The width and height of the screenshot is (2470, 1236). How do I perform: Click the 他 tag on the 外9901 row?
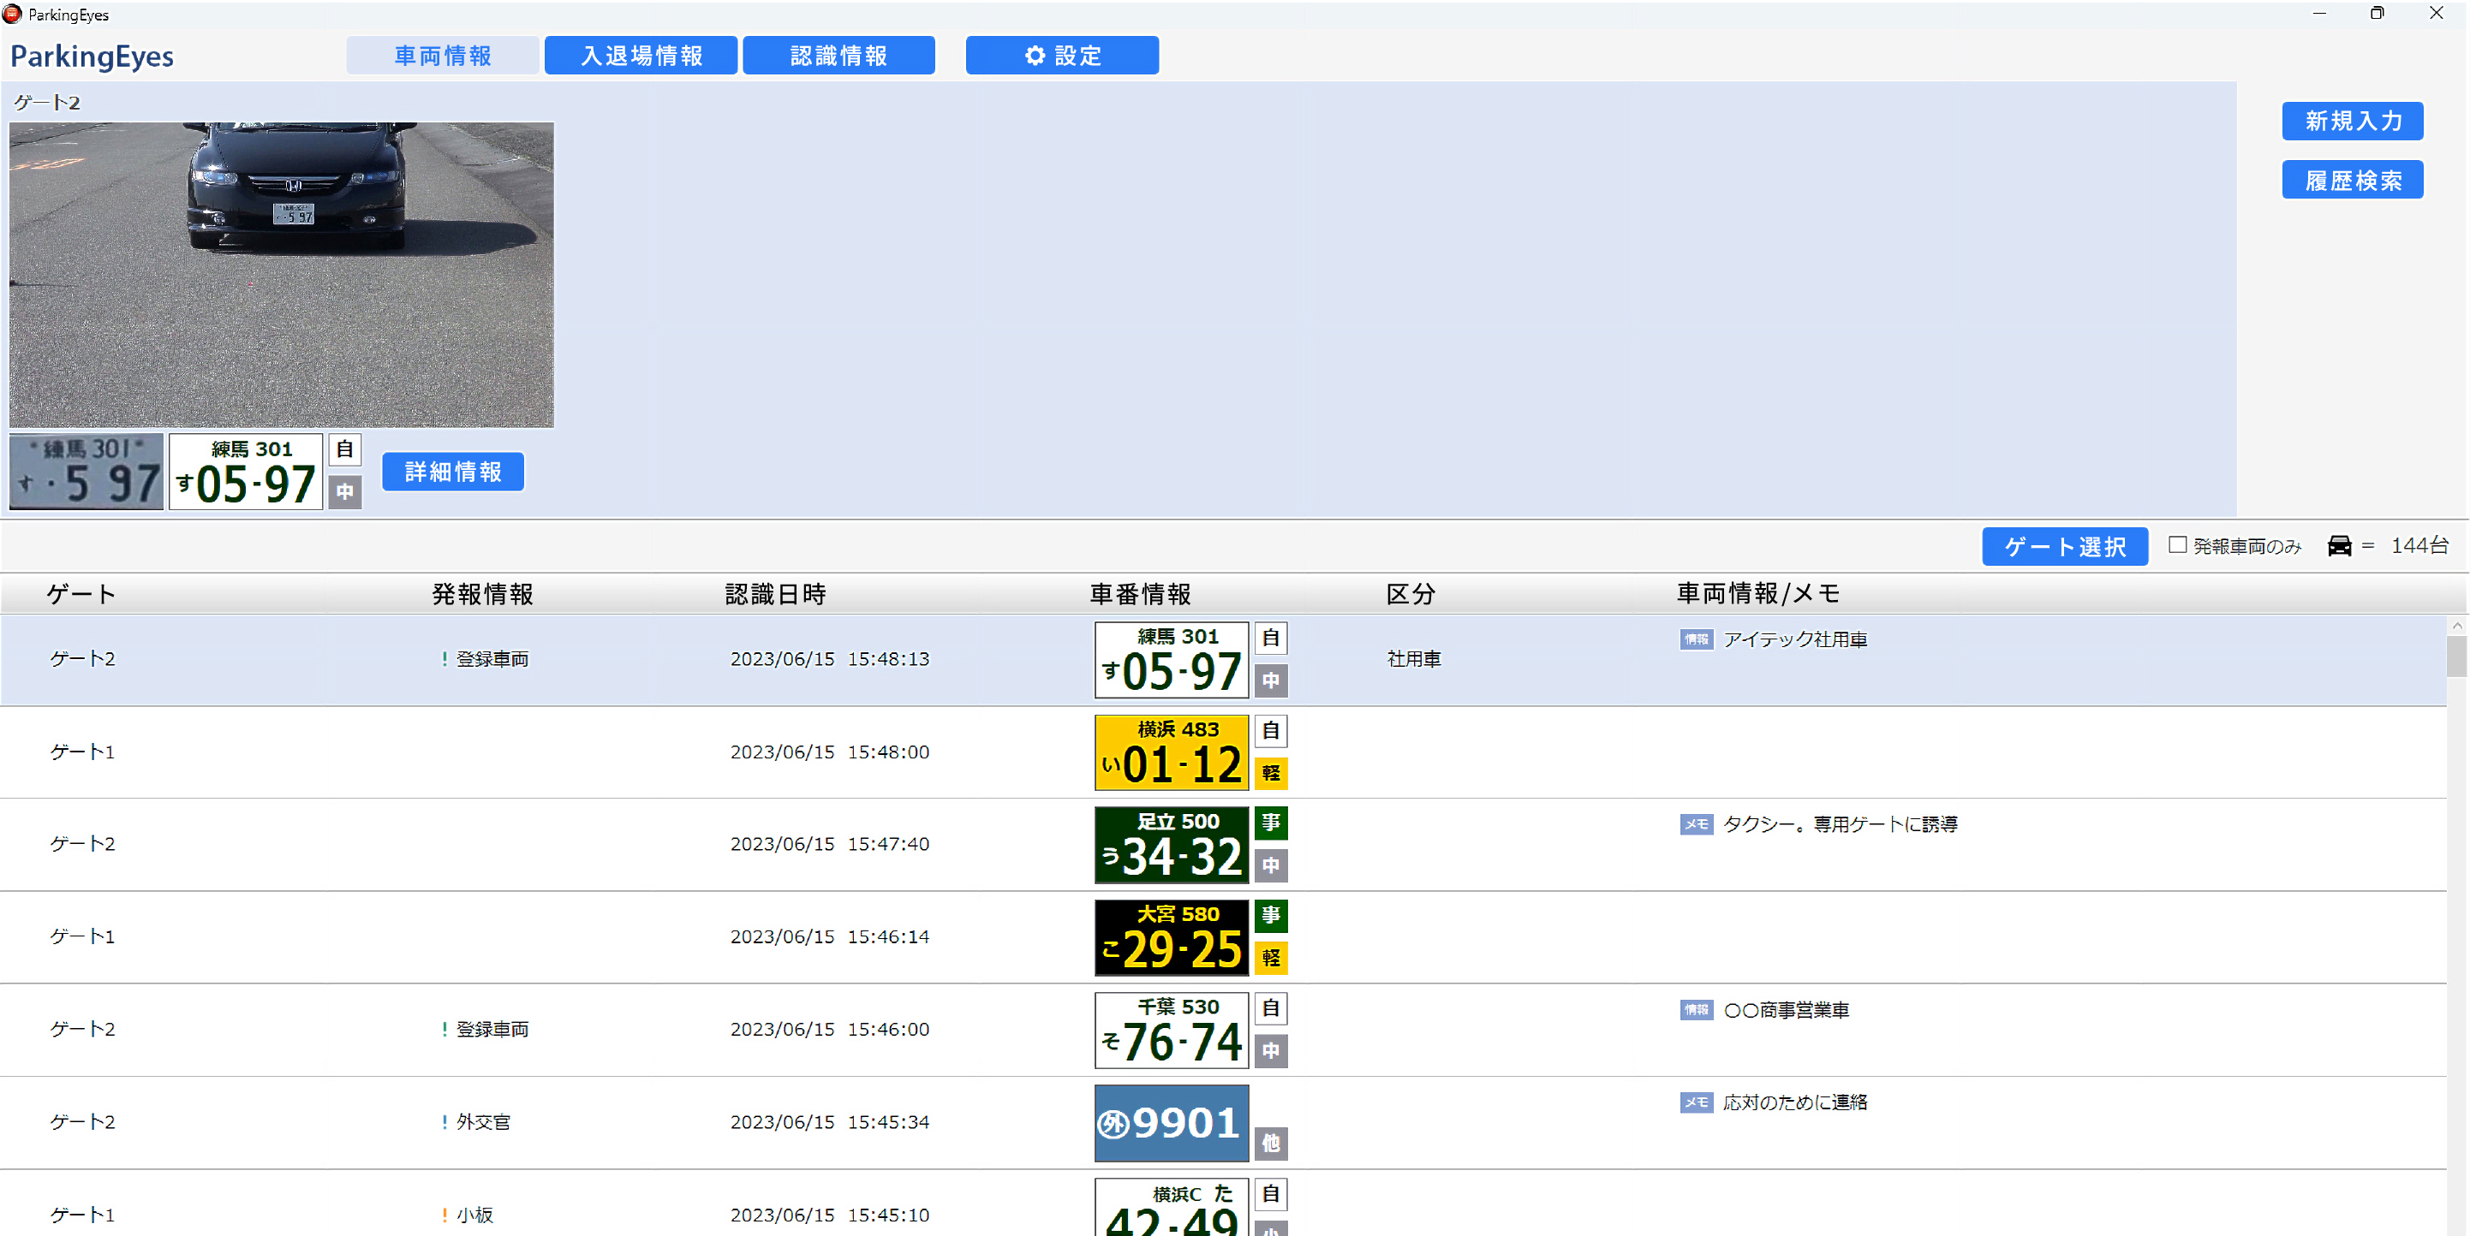pyautogui.click(x=1270, y=1143)
